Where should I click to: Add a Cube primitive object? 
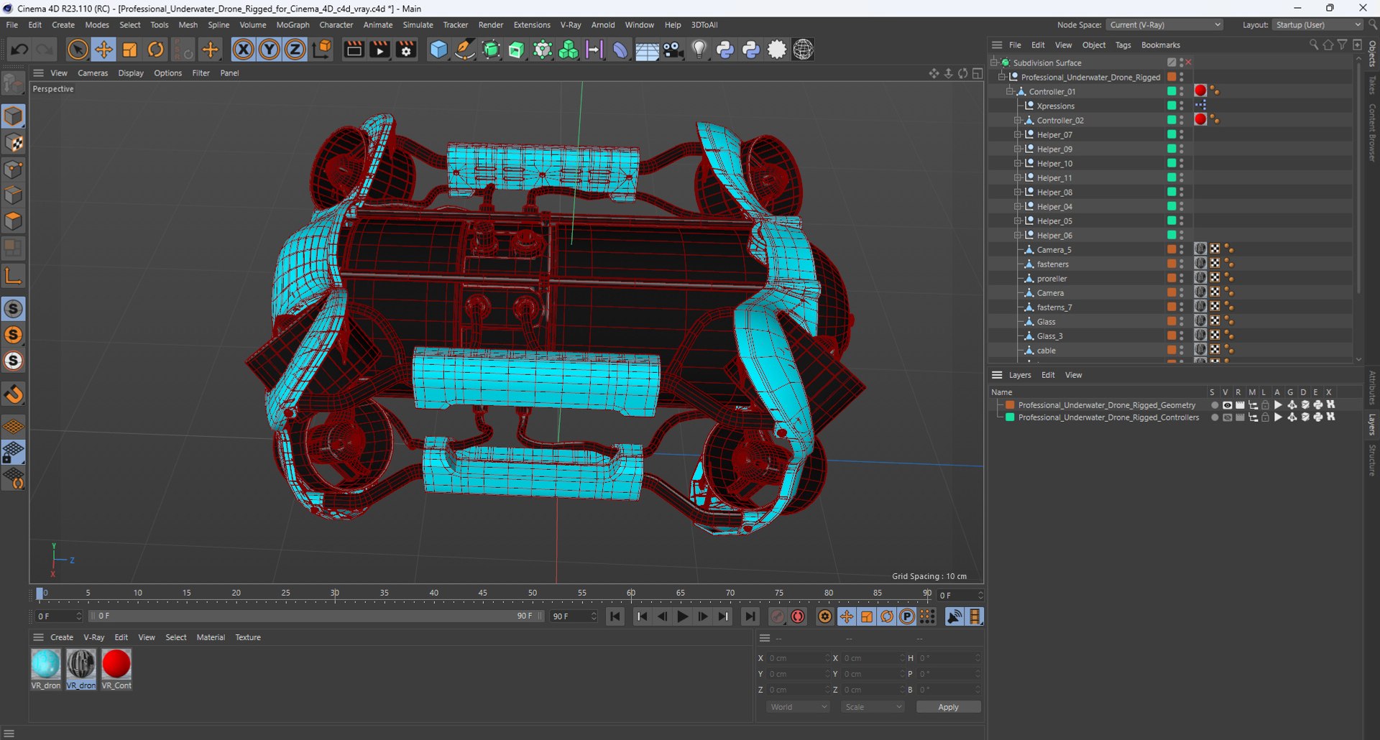coord(438,50)
